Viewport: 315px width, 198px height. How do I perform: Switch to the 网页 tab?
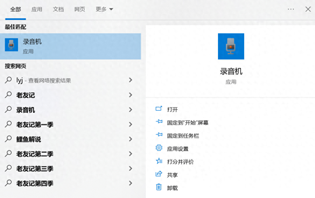80,9
